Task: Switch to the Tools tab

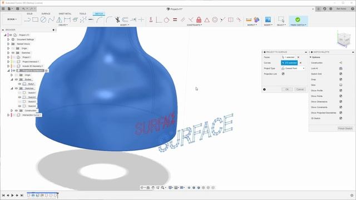Action: click(83, 14)
